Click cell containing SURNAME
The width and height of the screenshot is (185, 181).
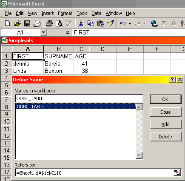59,56
